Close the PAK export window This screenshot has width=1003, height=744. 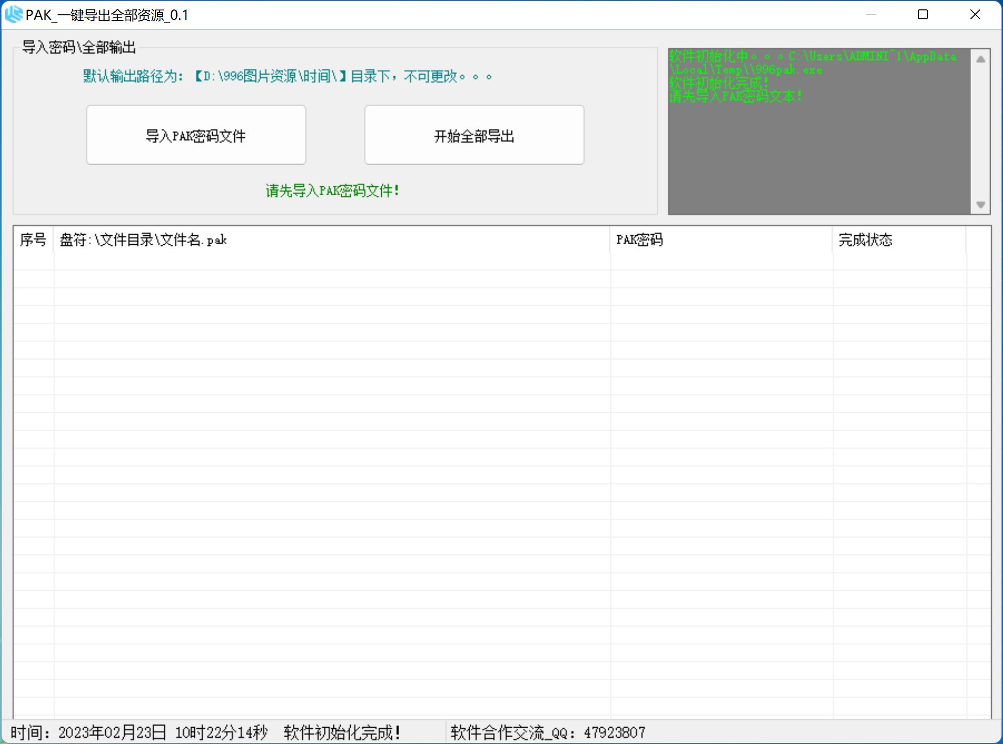(x=975, y=15)
